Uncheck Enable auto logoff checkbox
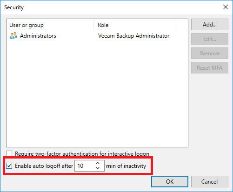Viewport: 233px width, 192px height. tap(9, 166)
